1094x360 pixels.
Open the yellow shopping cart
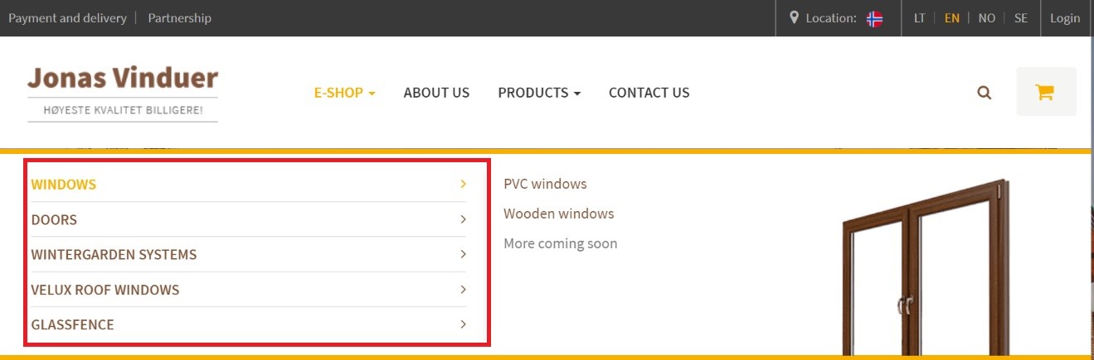1046,91
